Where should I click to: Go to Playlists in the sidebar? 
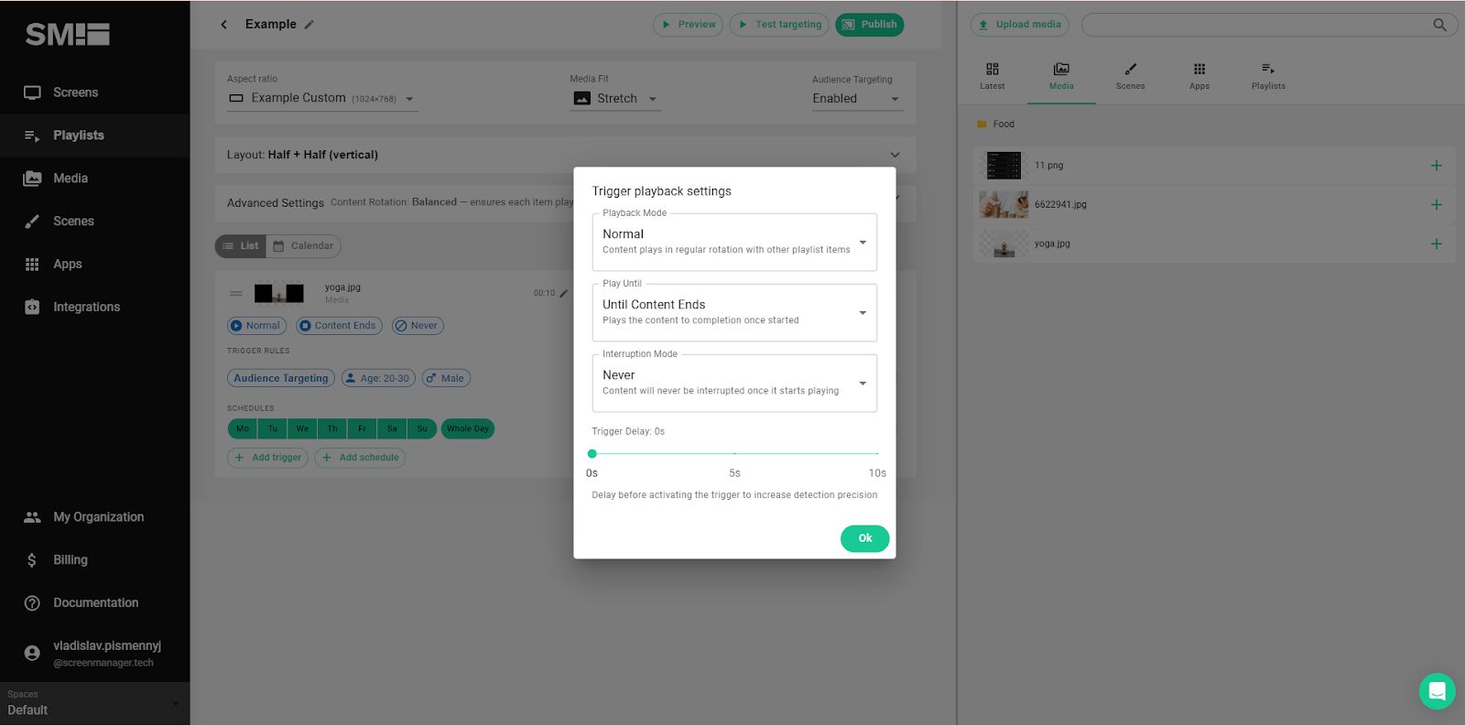pyautogui.click(x=94, y=135)
